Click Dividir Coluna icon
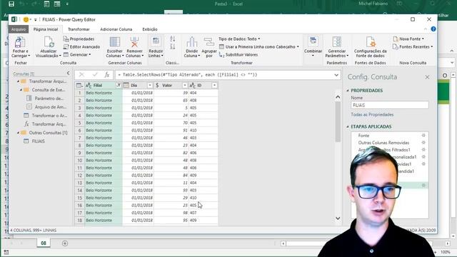The width and height of the screenshot is (457, 257). (192, 42)
